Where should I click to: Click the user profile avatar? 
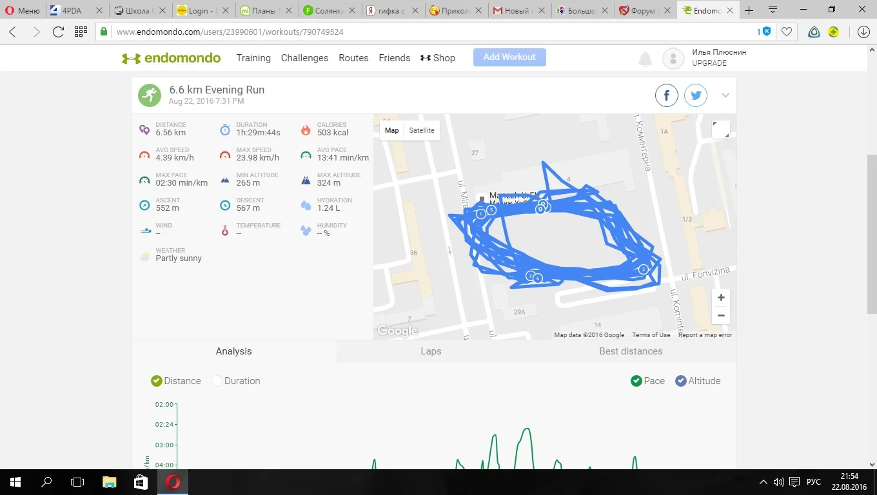pos(673,59)
